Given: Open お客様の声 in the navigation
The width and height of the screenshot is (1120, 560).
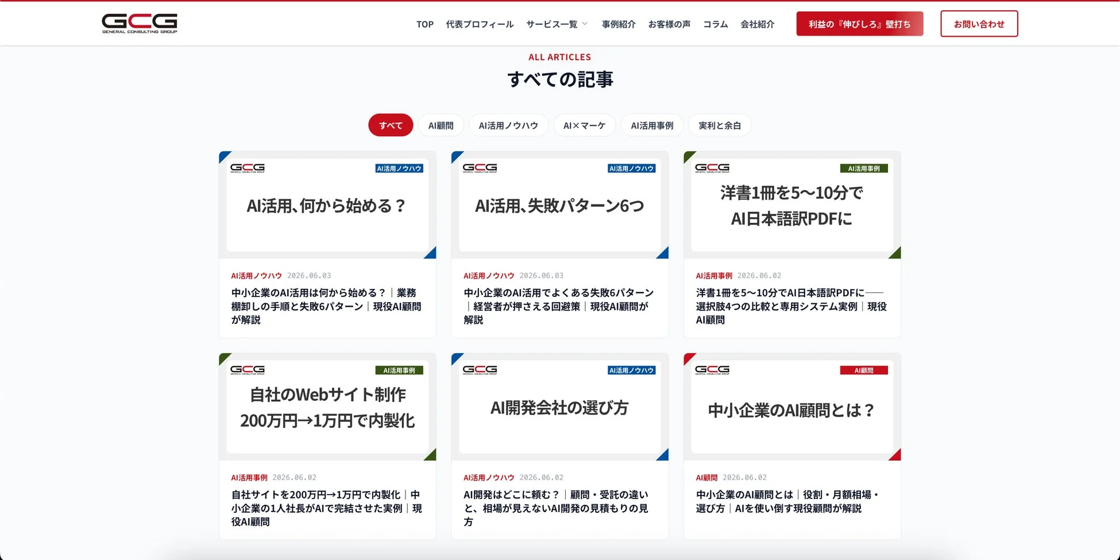Looking at the screenshot, I should pos(669,24).
